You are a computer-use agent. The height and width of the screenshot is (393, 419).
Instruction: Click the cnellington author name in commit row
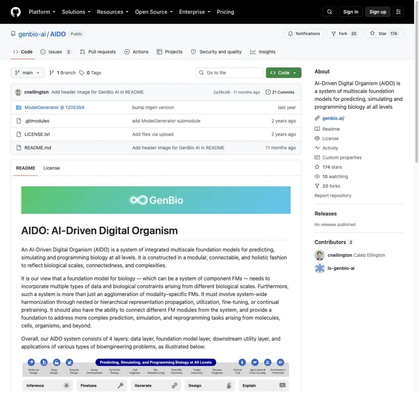click(x=36, y=92)
